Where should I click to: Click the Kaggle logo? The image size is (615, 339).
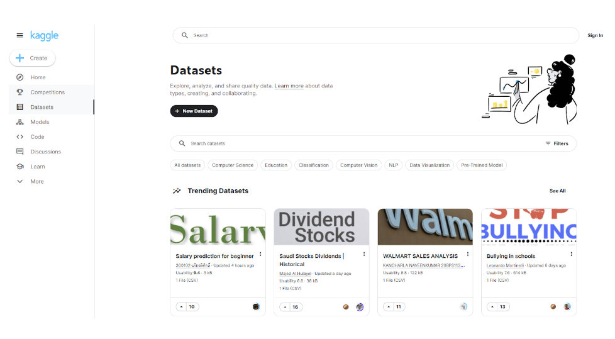tap(44, 36)
